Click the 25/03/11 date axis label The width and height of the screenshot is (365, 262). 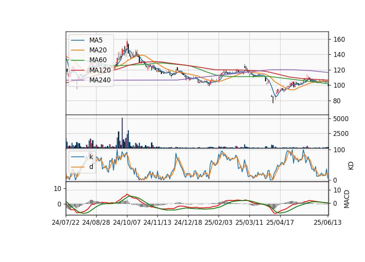point(249,223)
